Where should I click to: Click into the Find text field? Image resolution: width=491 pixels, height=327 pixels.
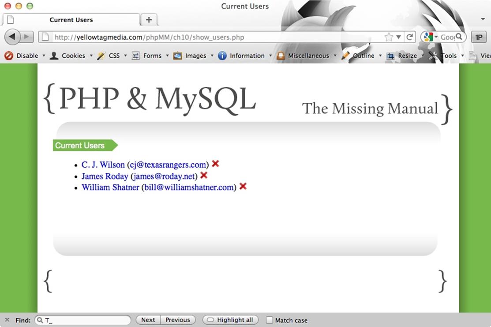click(x=82, y=320)
